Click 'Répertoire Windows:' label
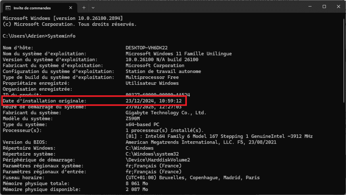 (29, 148)
